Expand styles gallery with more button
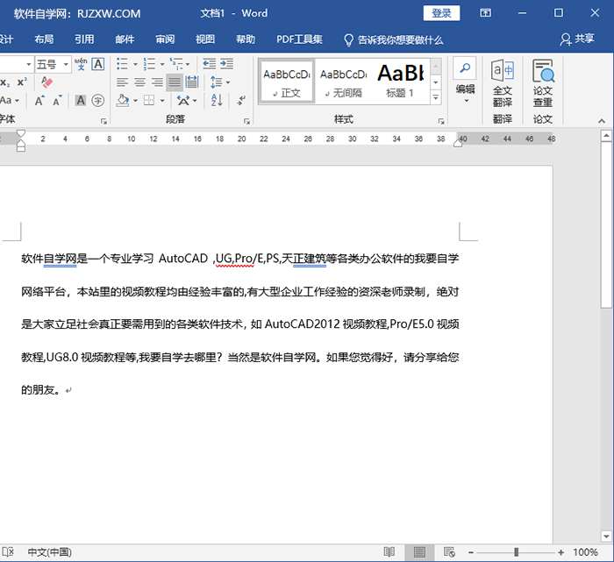Screen dimensions: 614x562 436,97
